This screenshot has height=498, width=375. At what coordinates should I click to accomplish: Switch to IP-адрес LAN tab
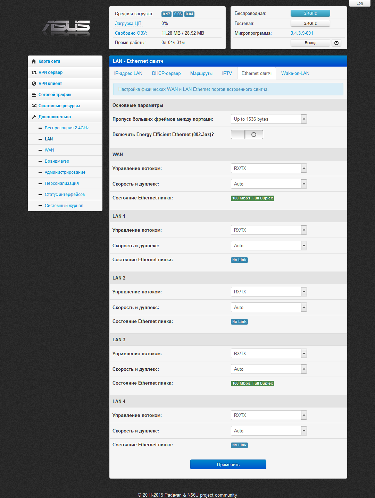[128, 73]
